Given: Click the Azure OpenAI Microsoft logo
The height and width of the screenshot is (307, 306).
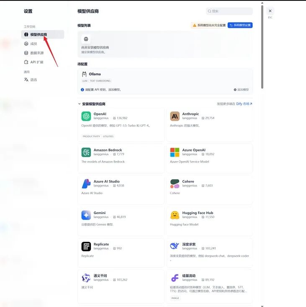Looking at the screenshot, I should pos(175,152).
